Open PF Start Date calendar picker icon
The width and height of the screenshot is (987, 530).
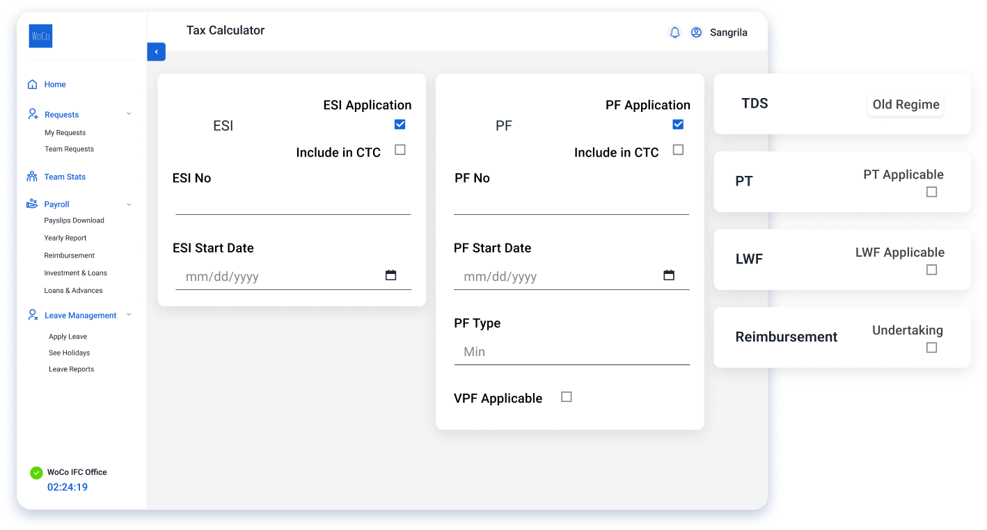click(669, 275)
